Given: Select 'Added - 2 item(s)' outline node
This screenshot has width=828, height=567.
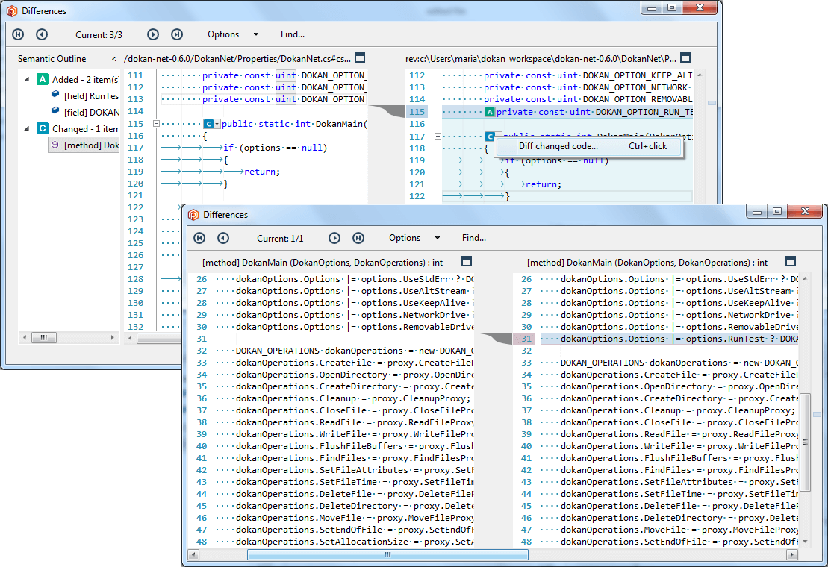Looking at the screenshot, I should click(x=86, y=80).
